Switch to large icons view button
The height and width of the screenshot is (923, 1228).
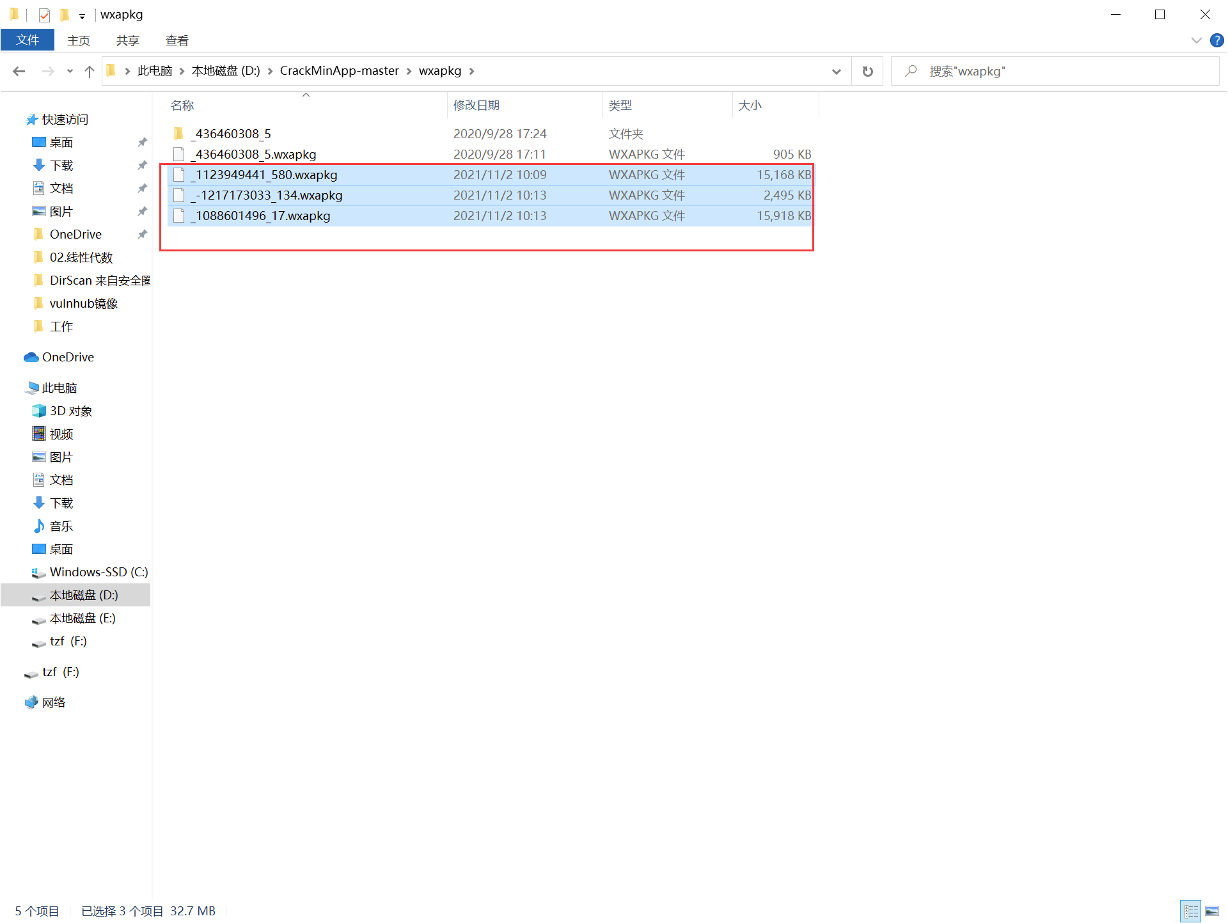click(1212, 911)
